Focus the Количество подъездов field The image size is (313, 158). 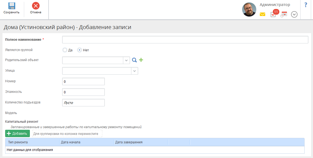point(83,103)
